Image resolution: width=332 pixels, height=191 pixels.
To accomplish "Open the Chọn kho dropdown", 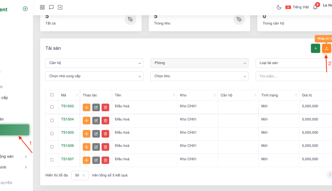I will click(x=199, y=76).
